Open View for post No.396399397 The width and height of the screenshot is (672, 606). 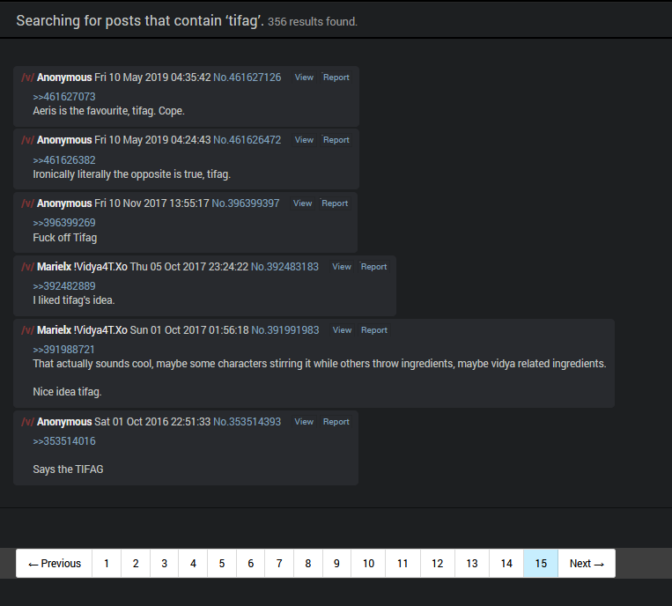(x=303, y=203)
